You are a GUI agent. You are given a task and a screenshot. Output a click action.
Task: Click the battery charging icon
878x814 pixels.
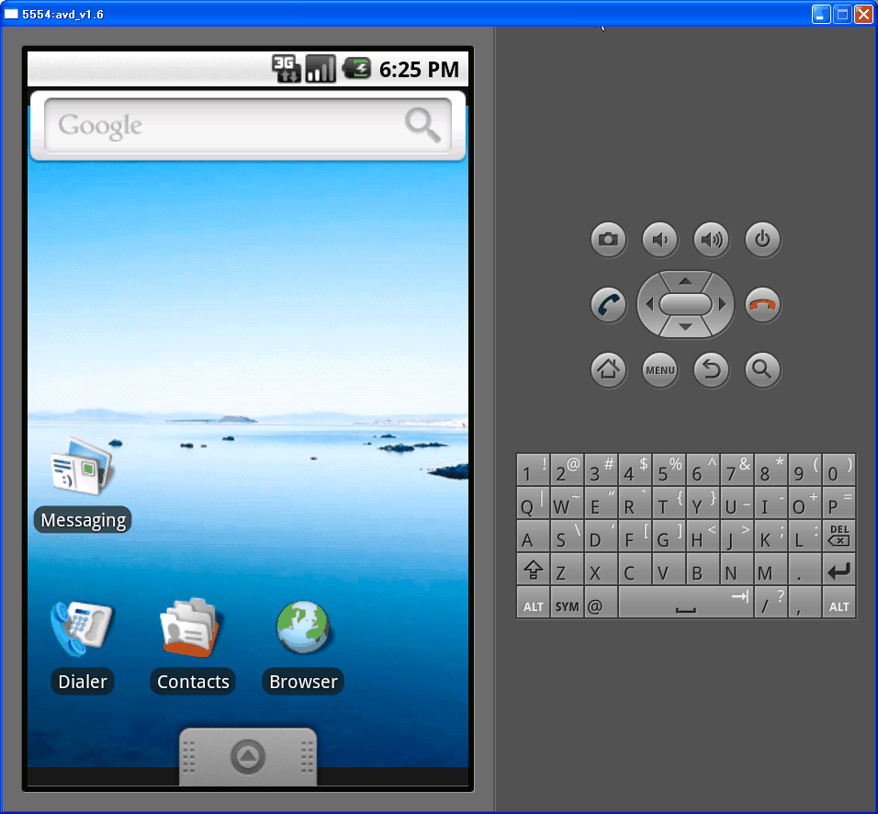[356, 69]
